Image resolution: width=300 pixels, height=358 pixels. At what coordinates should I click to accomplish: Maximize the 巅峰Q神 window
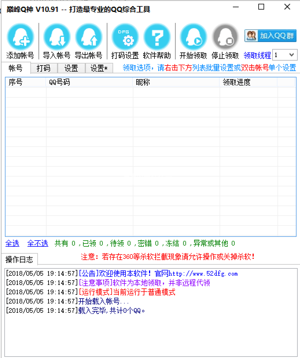point(261,7)
